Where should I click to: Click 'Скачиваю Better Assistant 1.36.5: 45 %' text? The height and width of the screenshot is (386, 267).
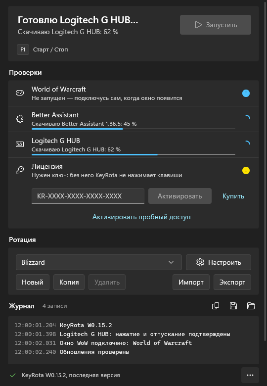pyautogui.click(x=84, y=124)
